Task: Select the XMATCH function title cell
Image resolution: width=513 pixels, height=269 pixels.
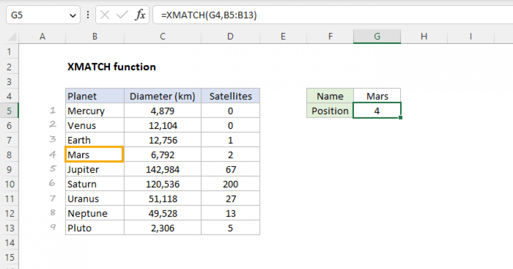Action: pyautogui.click(x=112, y=67)
